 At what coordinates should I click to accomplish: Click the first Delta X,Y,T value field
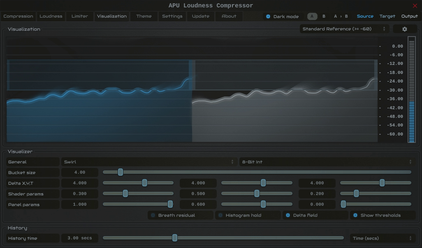(80, 183)
